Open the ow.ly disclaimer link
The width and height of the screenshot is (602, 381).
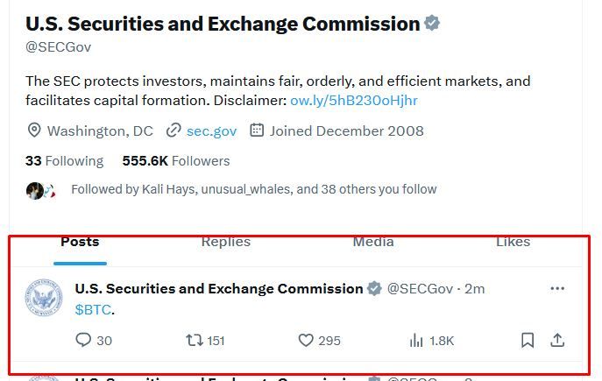354,100
